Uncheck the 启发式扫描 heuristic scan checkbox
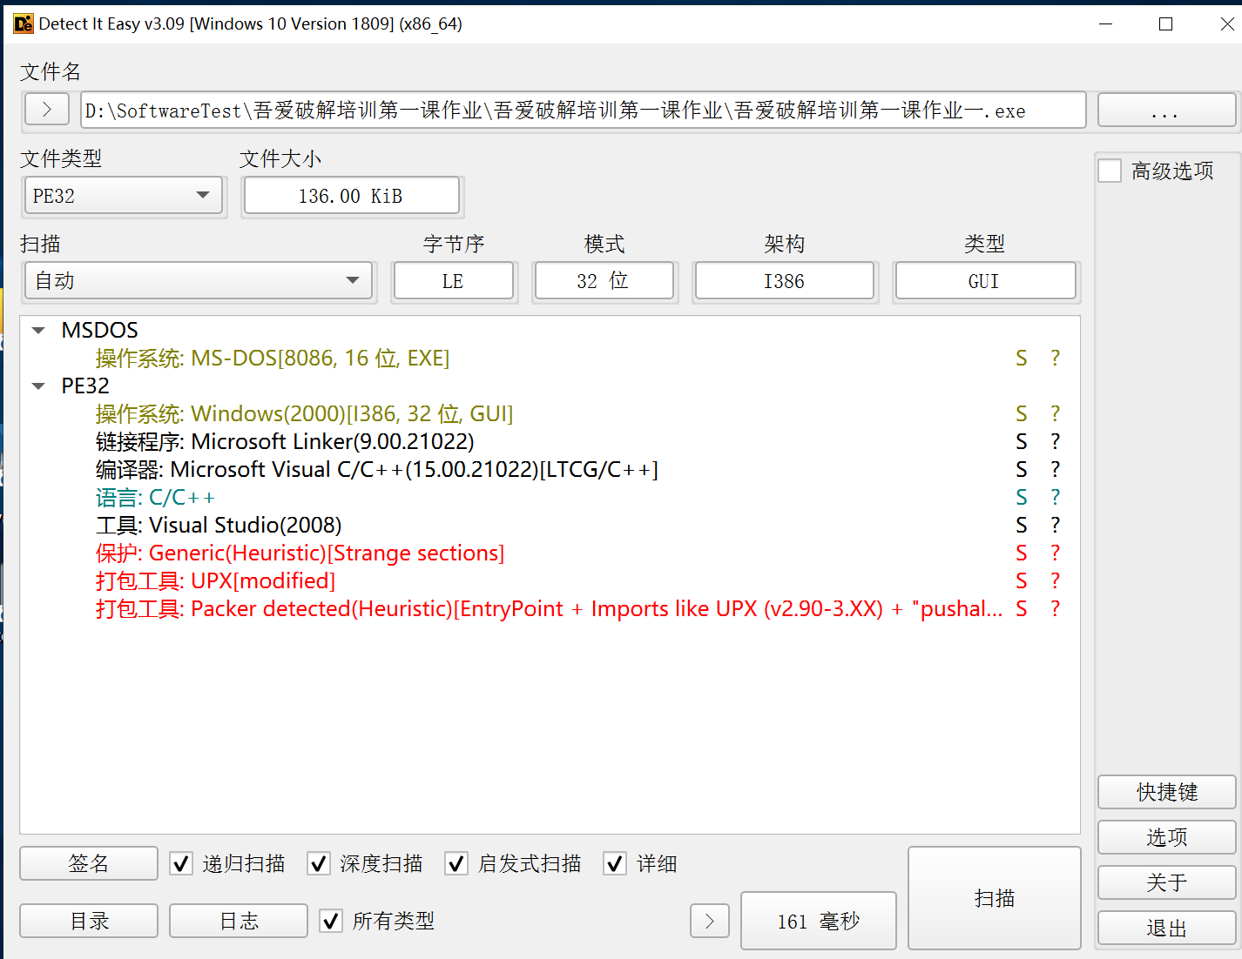Viewport: 1242px width, 959px height. [456, 863]
